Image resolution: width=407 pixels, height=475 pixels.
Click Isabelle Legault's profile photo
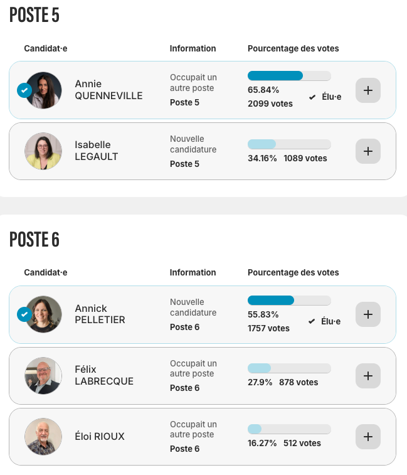(43, 151)
